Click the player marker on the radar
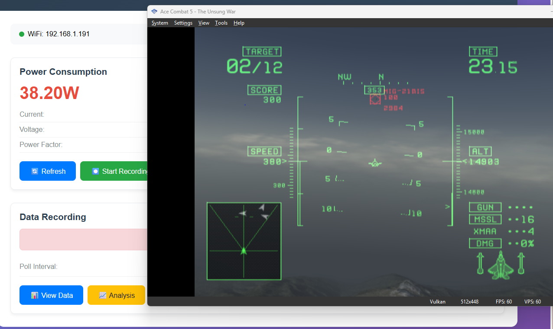This screenshot has height=329, width=553. click(x=244, y=250)
